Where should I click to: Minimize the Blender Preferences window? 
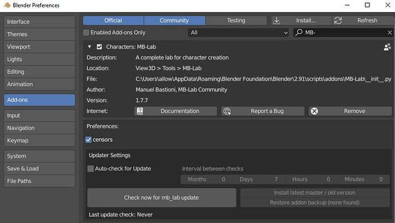[347, 5]
